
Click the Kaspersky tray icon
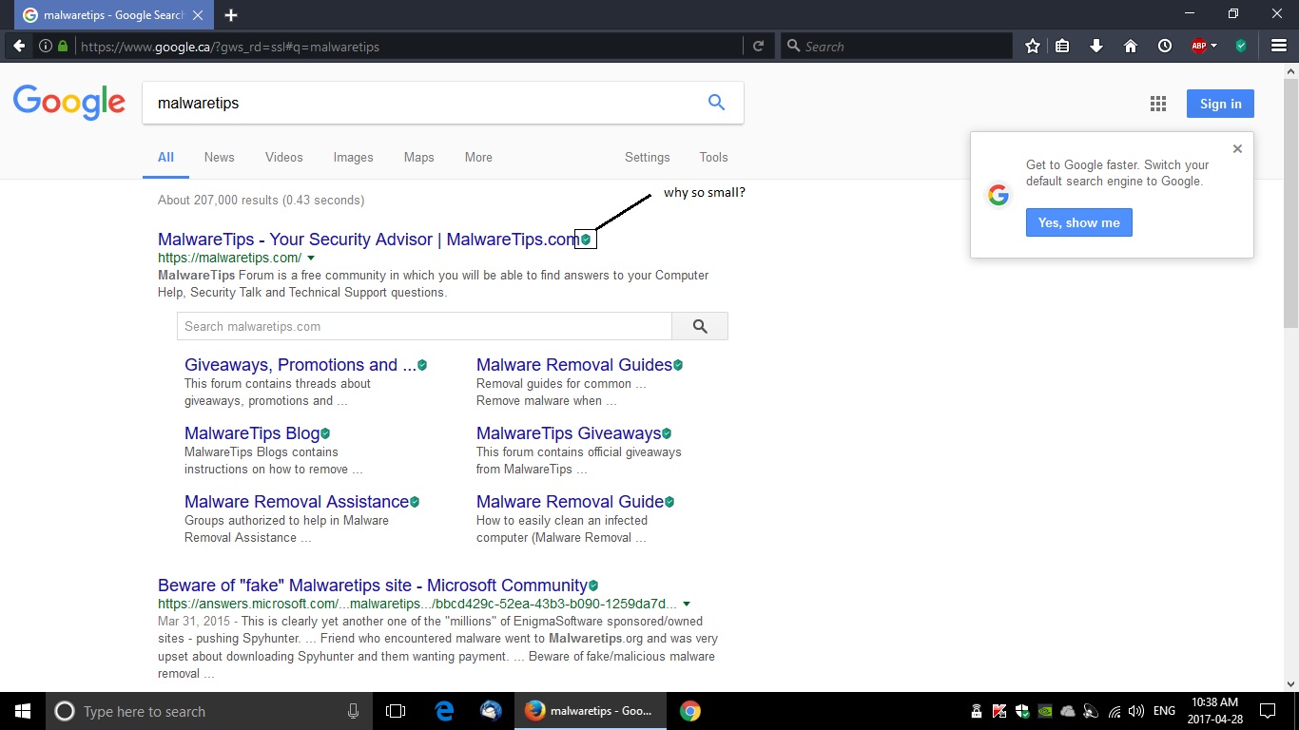tap(999, 711)
